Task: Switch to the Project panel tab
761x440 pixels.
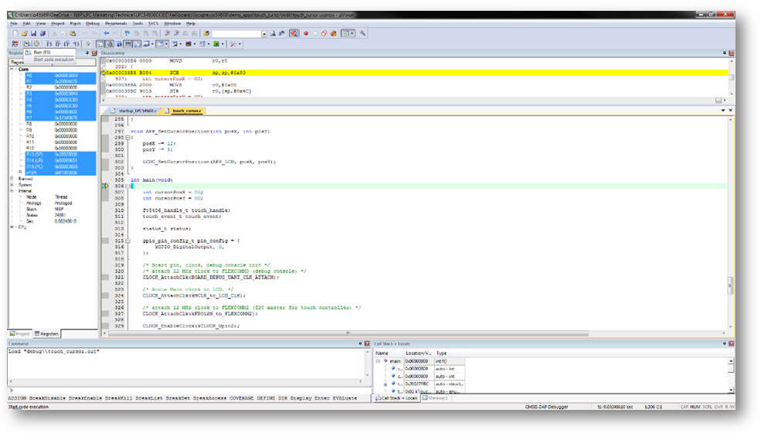Action: pyautogui.click(x=20, y=333)
